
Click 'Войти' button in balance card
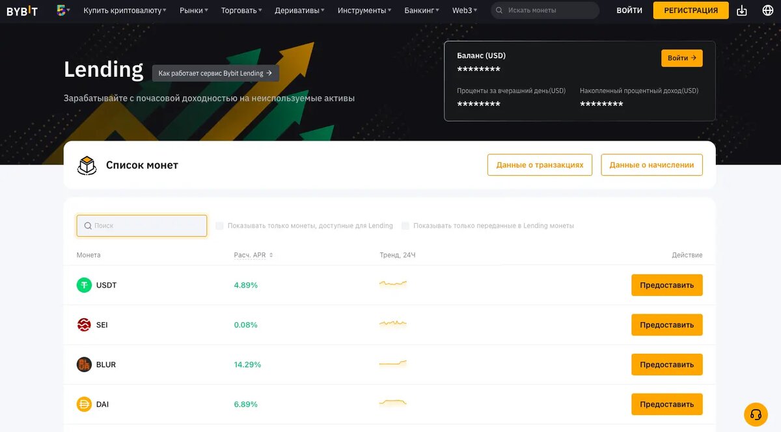(682, 58)
